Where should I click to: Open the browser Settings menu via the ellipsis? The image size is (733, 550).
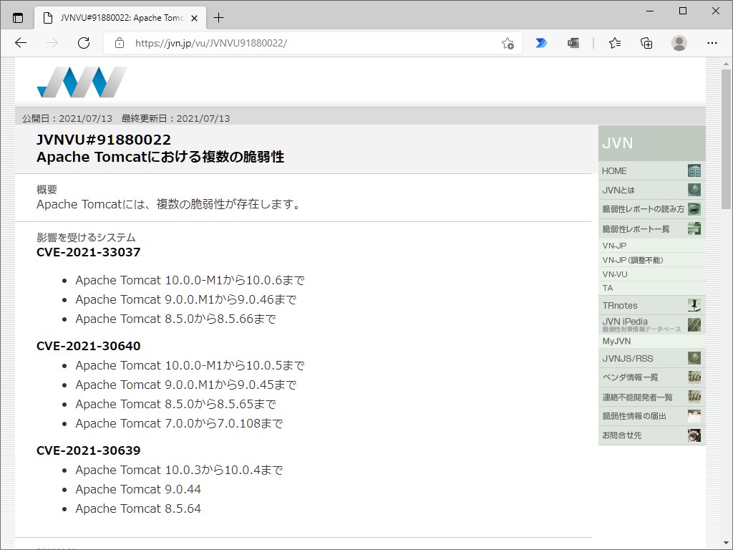coord(712,43)
